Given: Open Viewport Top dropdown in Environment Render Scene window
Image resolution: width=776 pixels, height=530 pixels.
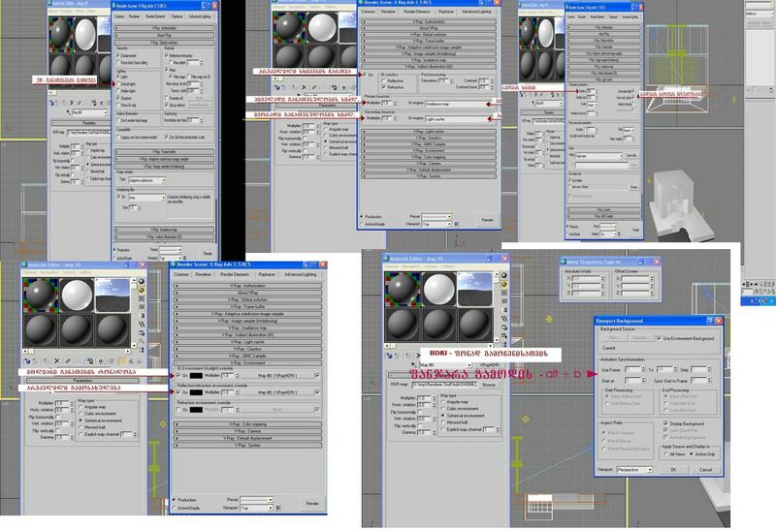Looking at the screenshot, I should [257, 508].
